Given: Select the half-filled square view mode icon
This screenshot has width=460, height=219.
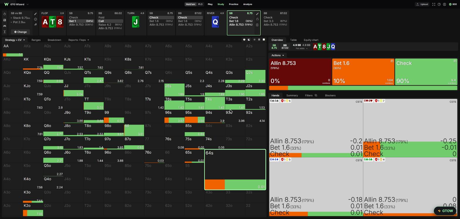Looking at the screenshot, I should (249, 40).
